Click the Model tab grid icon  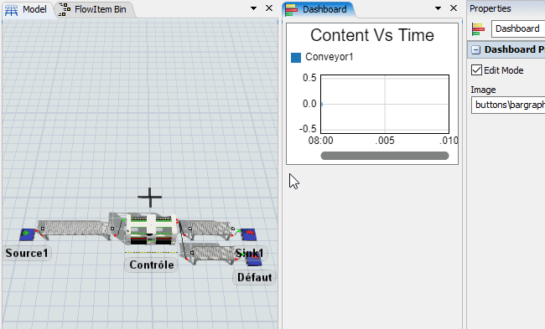(11, 10)
